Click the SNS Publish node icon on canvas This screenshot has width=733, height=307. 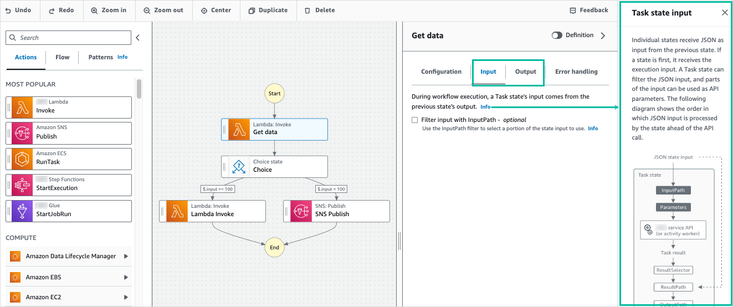pos(301,211)
